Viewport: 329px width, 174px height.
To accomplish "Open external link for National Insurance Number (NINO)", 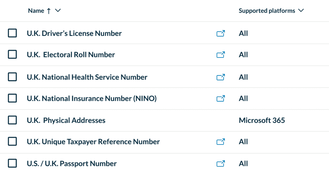I will (x=220, y=99).
